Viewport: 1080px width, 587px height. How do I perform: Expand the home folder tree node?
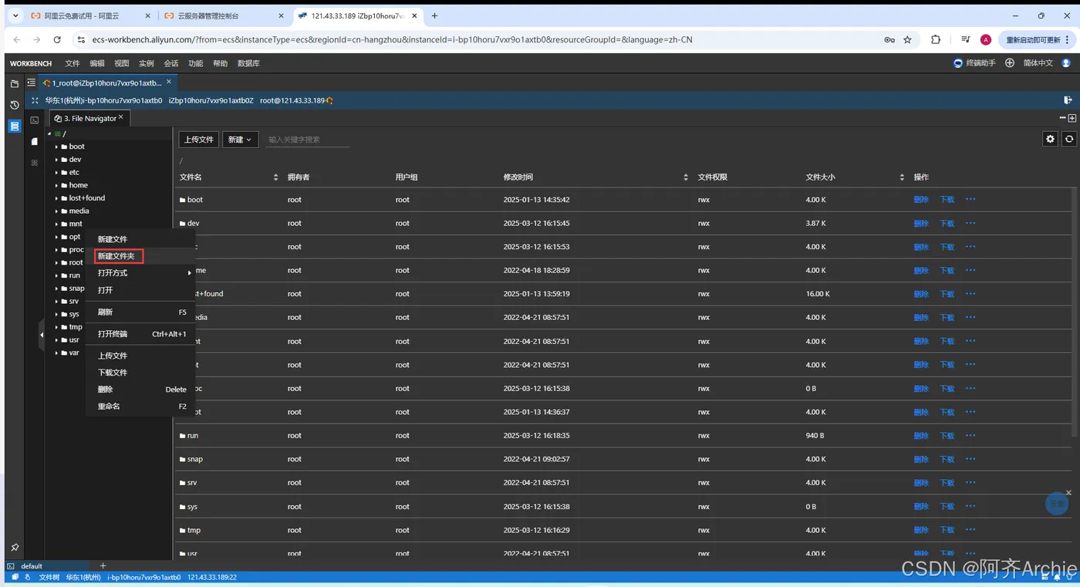point(56,185)
